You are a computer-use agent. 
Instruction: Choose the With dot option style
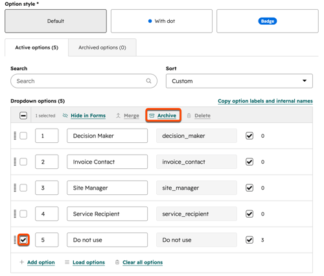(x=161, y=21)
